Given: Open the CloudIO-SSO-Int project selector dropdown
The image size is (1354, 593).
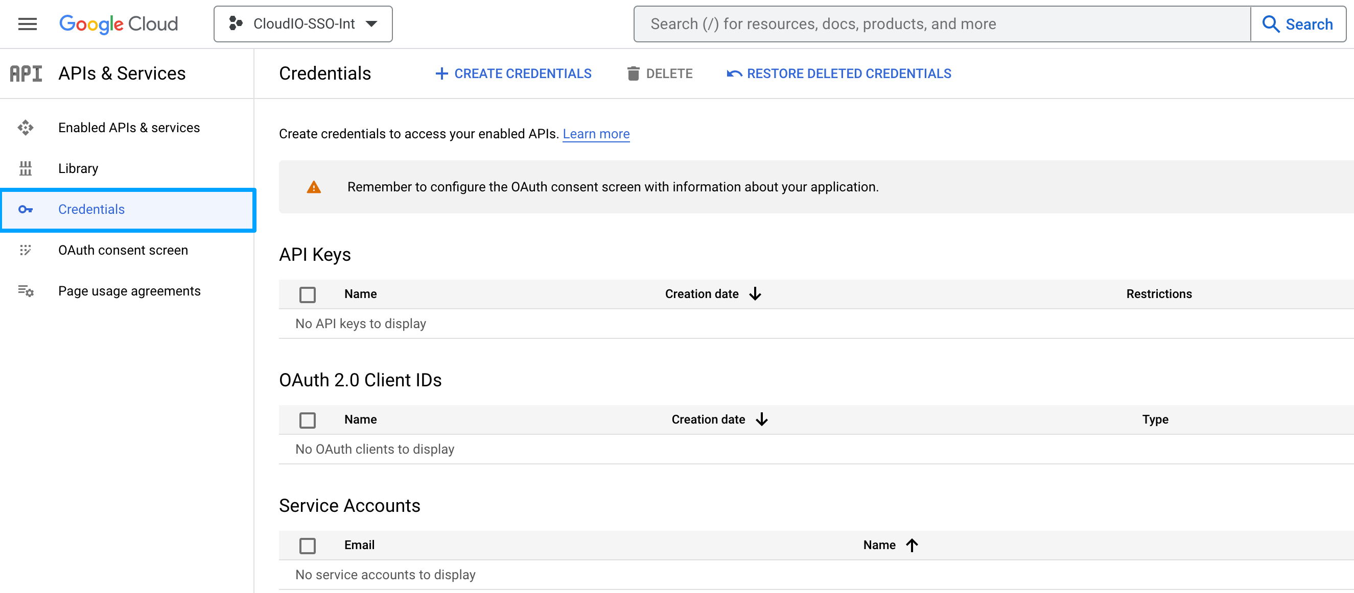Looking at the screenshot, I should tap(303, 24).
